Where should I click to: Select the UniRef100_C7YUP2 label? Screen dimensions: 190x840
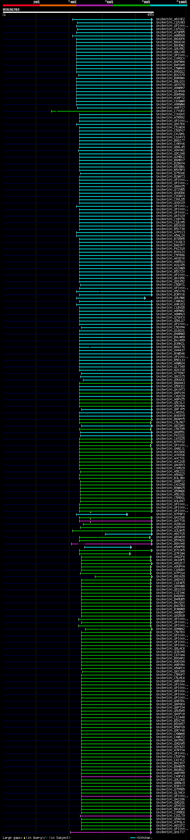(170, 111)
